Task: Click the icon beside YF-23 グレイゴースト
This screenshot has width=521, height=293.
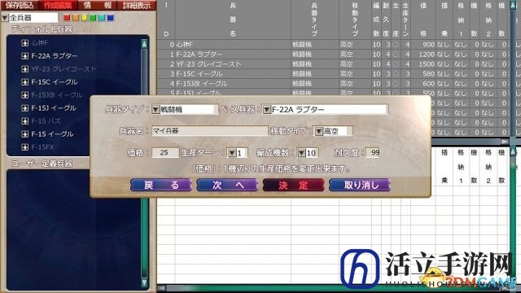Action: point(25,68)
